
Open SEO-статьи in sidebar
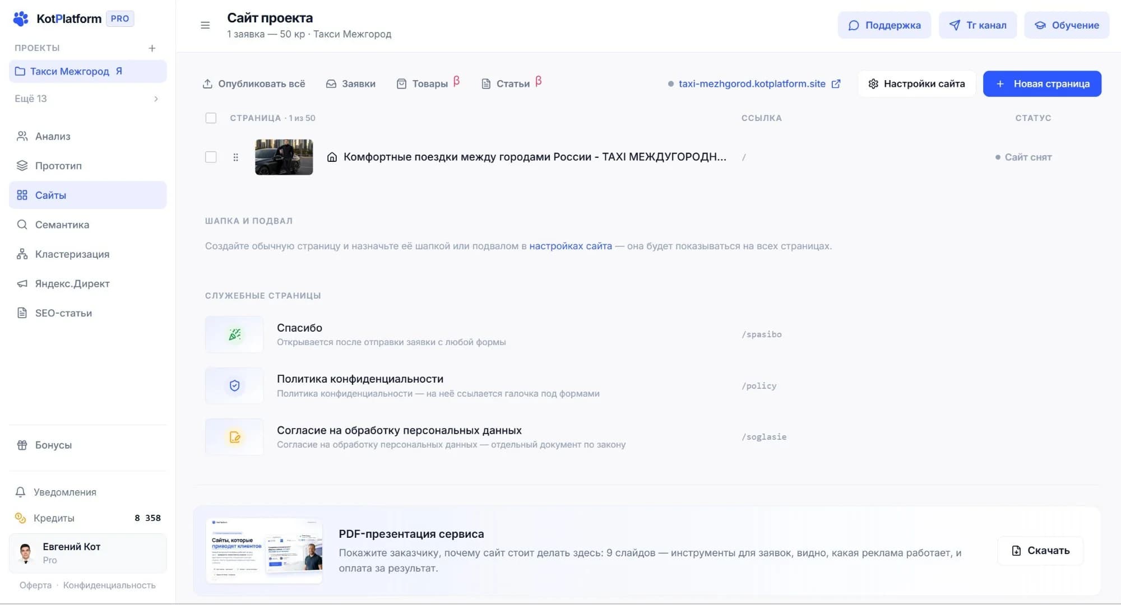(87, 313)
